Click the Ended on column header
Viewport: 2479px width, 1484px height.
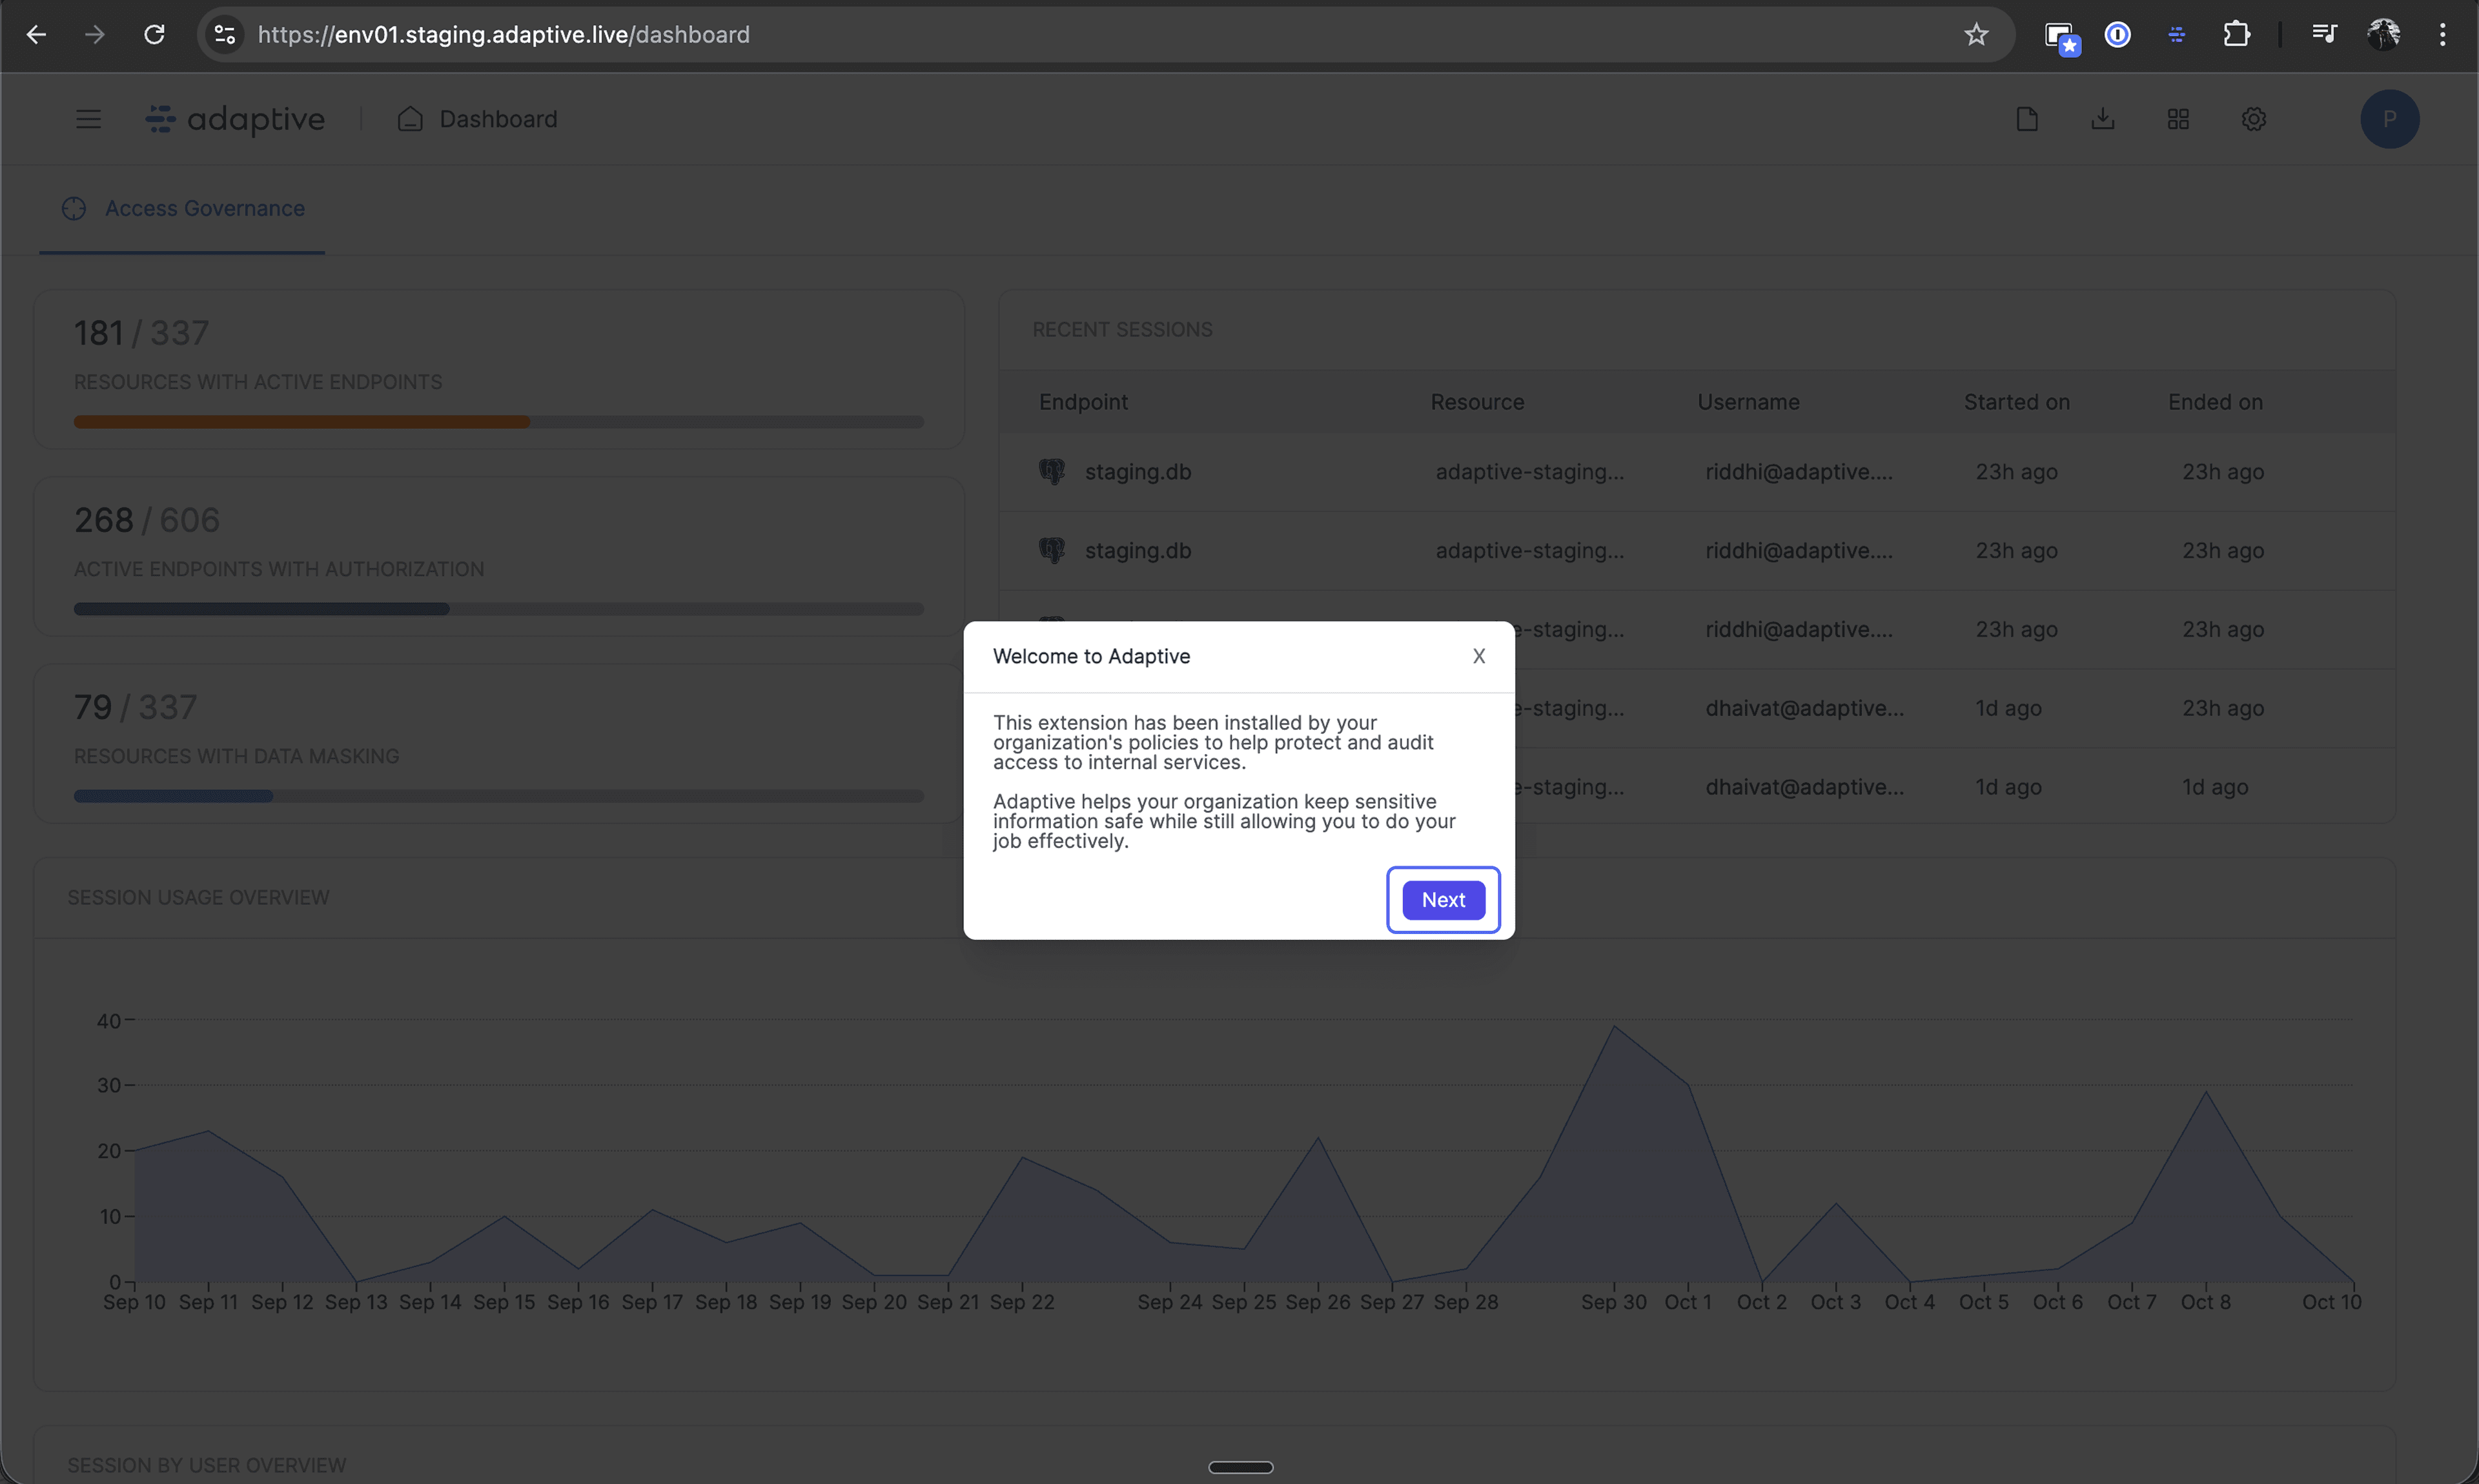pos(2215,402)
